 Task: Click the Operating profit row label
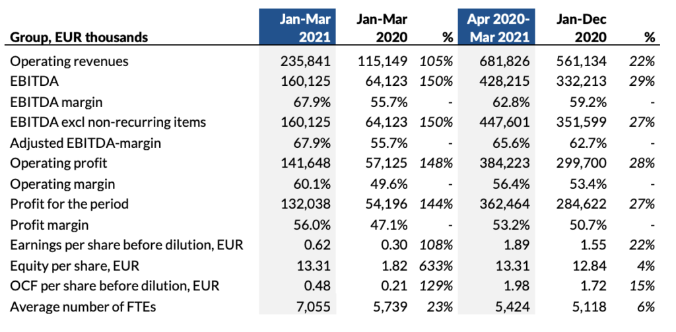coord(59,163)
